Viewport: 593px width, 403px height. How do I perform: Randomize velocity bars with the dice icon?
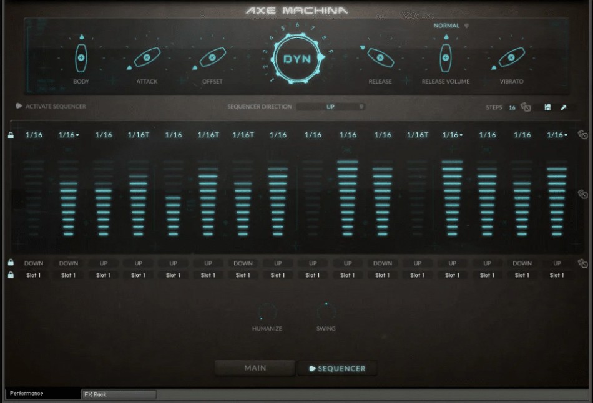click(582, 194)
